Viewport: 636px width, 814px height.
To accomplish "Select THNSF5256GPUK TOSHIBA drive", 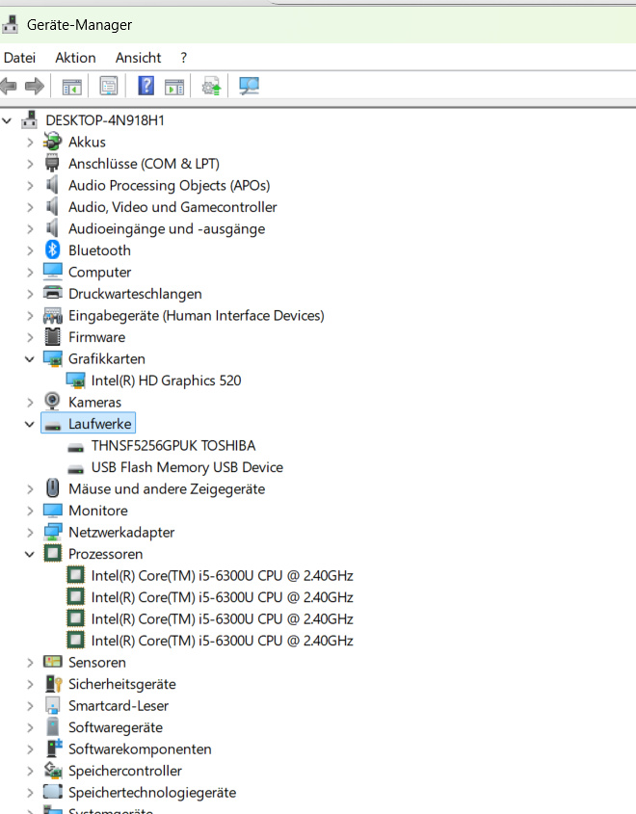I will (x=173, y=446).
